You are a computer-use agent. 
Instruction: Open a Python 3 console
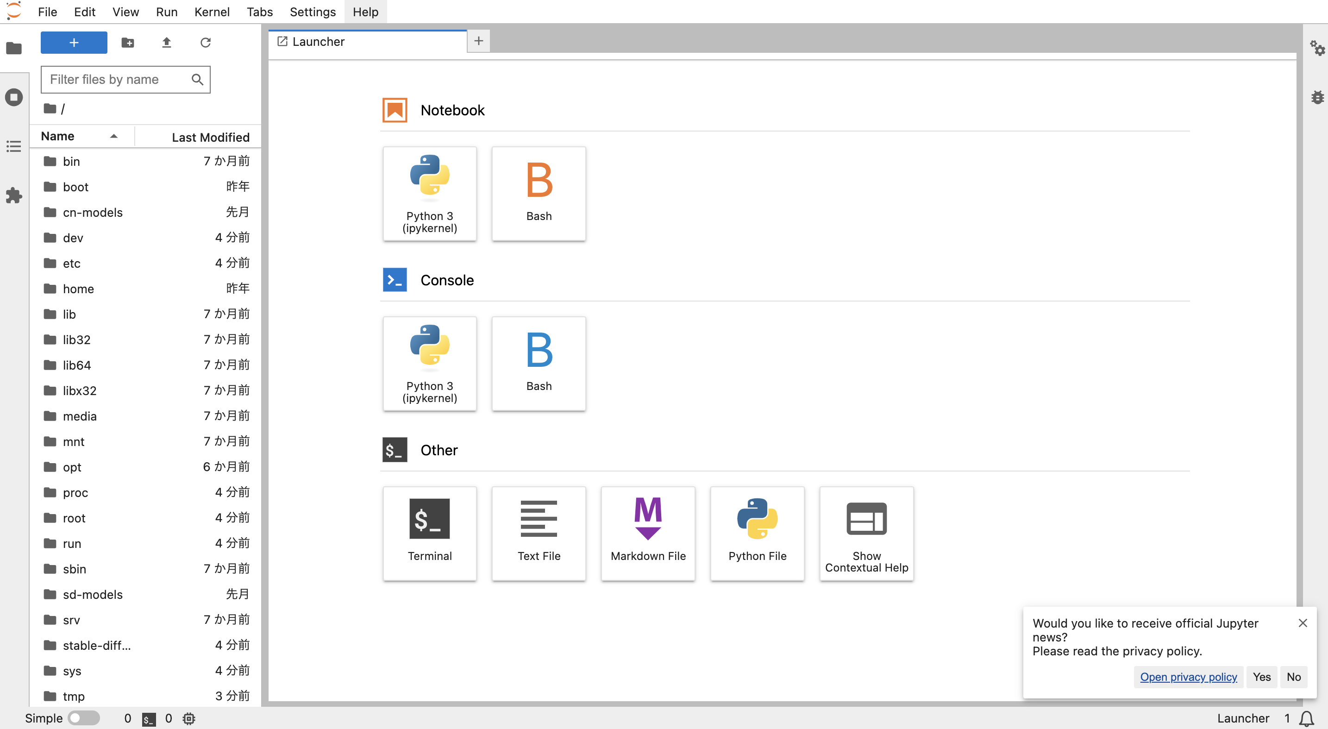click(429, 364)
